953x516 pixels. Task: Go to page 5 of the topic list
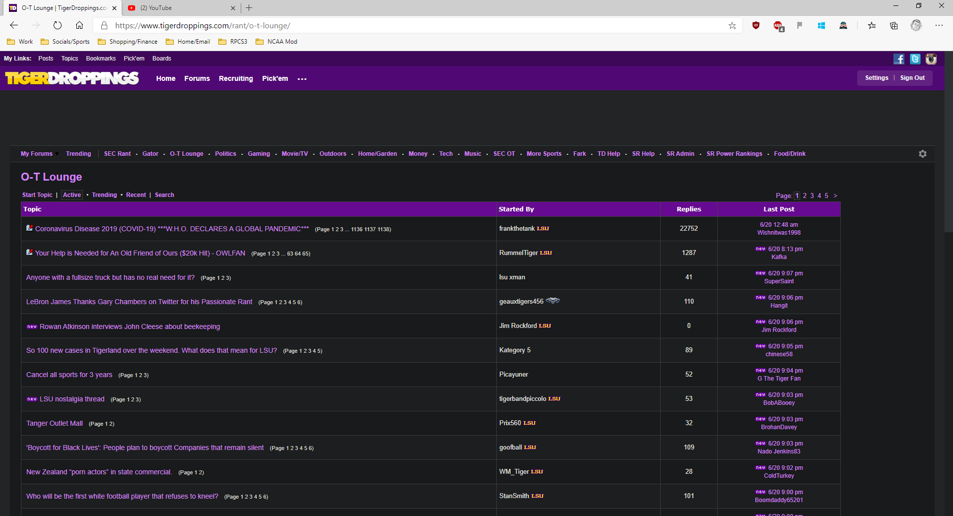[x=826, y=195]
